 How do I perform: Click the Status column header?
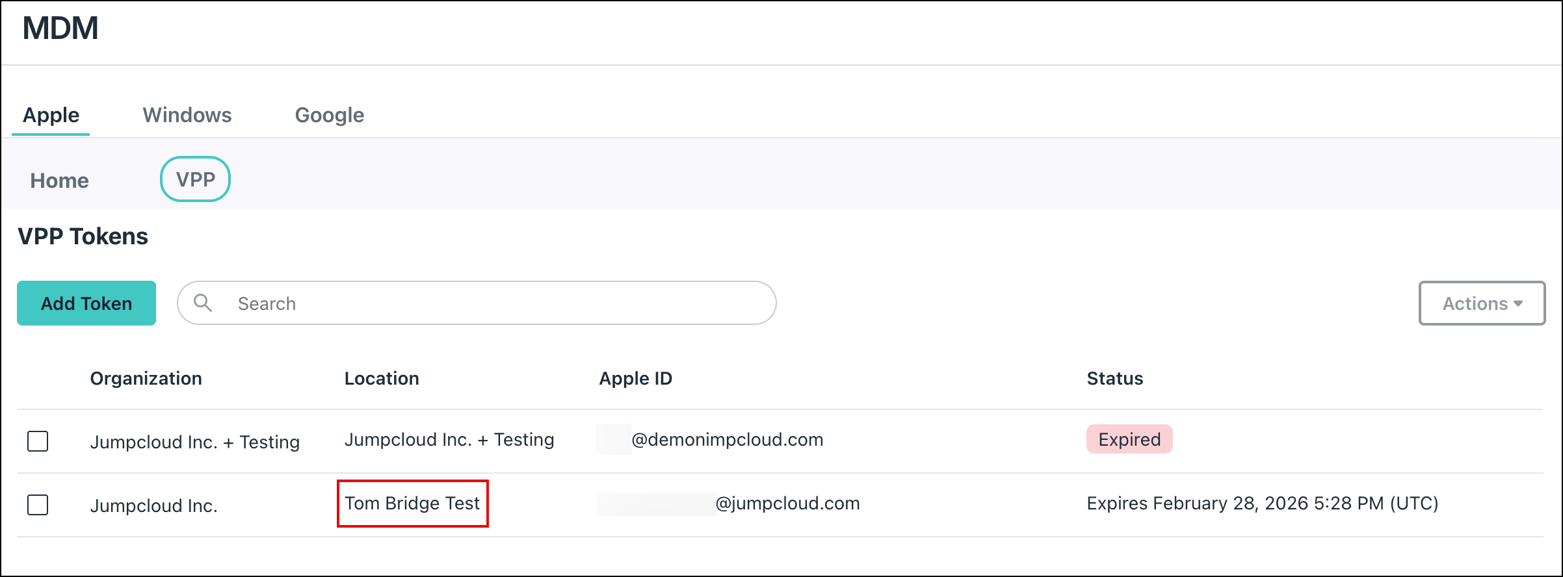[x=1114, y=378]
